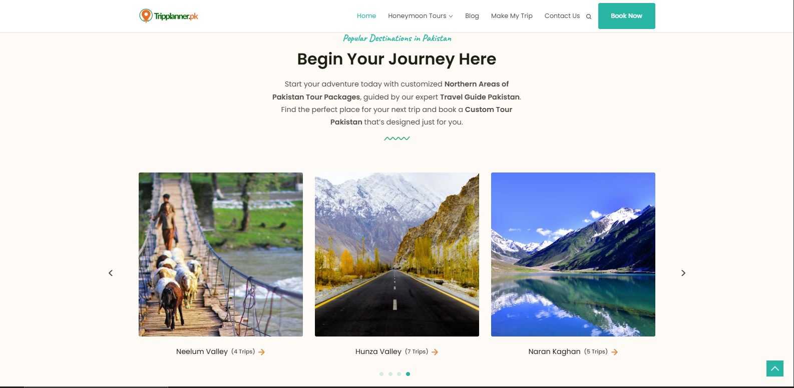794x388 pixels.
Task: Open the Home menu item
Action: (x=366, y=16)
